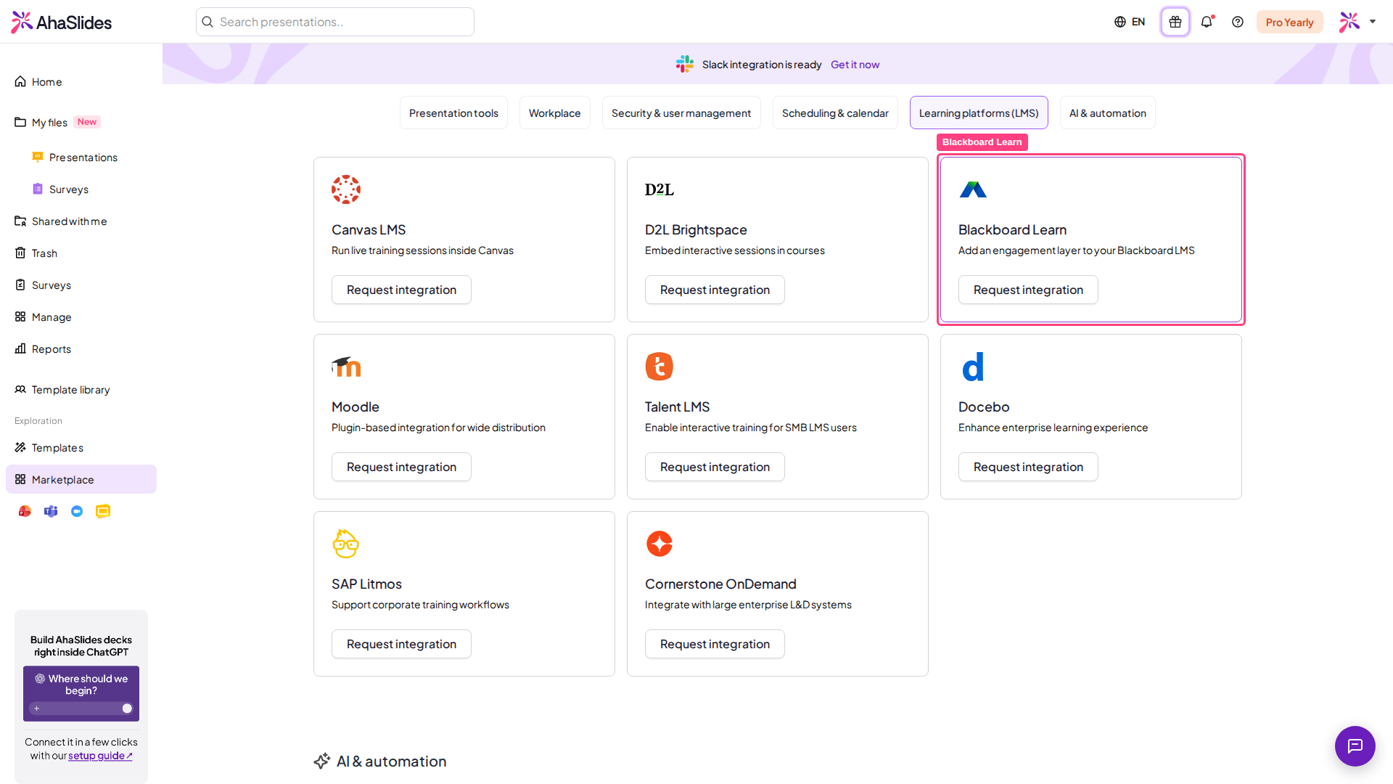Select Learning platforms (LMS) tab
This screenshot has height=784, width=1393.
click(979, 113)
